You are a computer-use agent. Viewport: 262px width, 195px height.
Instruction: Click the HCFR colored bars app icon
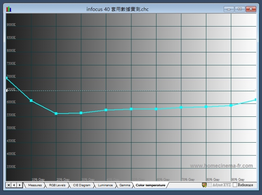(x=9, y=9)
